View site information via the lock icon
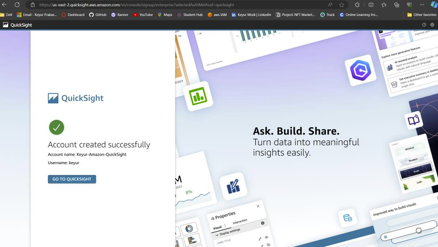This screenshot has width=438, height=247. tap(33, 5)
